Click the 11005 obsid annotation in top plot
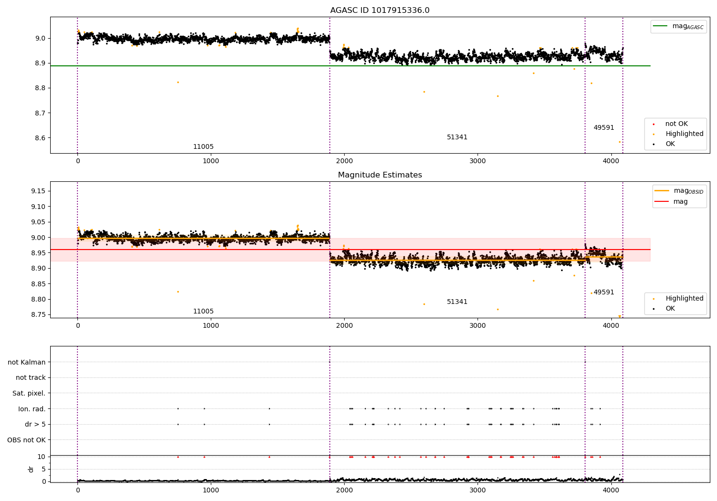Screen dimensions: 717x501 click(203, 147)
